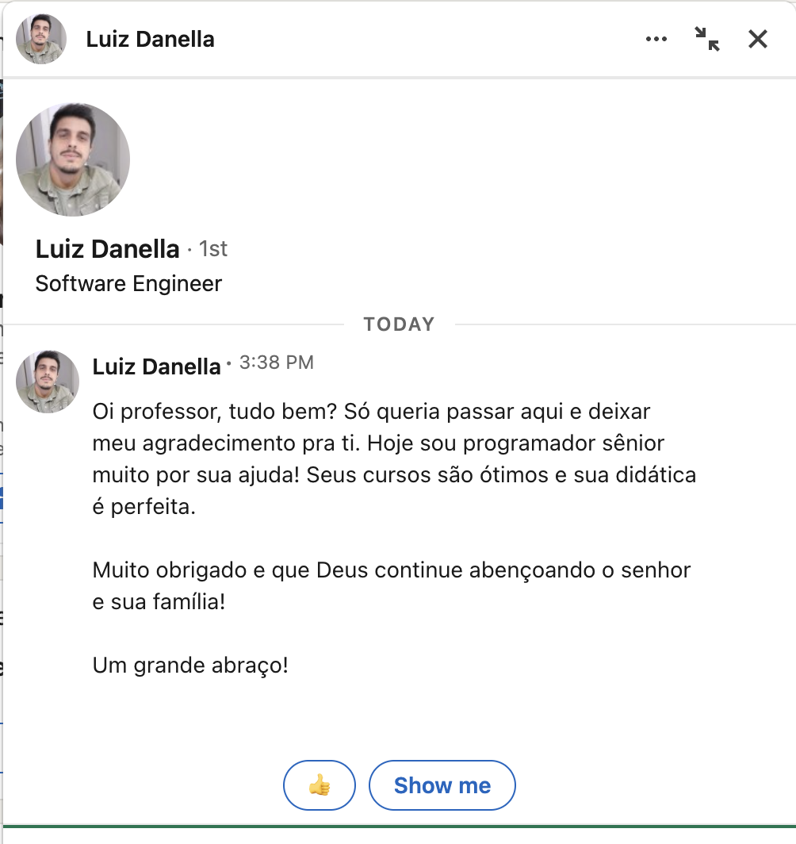Click the Software Engineer headline text
The width and height of the screenshot is (796, 844).
click(128, 284)
